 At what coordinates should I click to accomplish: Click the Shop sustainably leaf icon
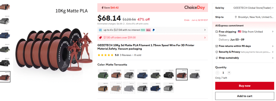(217, 58)
